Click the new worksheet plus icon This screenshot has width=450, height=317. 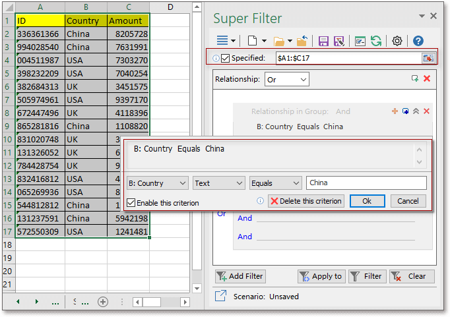(103, 302)
